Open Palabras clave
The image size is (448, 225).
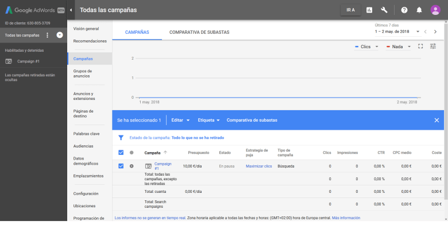(x=86, y=134)
